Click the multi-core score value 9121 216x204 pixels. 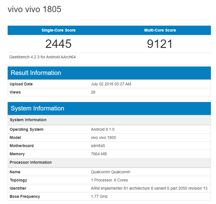pyautogui.click(x=160, y=44)
